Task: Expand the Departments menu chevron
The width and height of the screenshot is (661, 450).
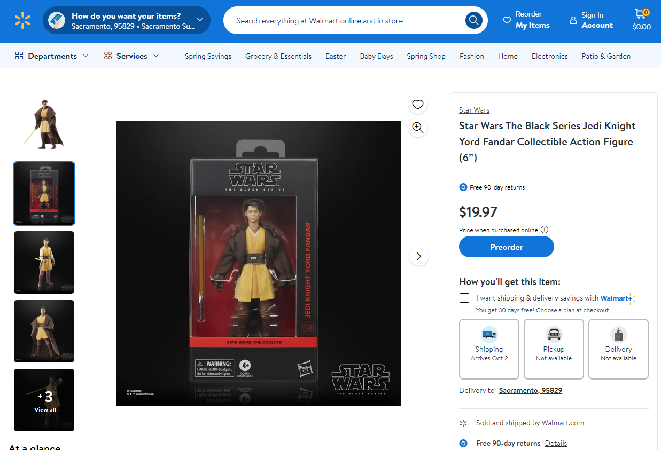Action: [85, 56]
